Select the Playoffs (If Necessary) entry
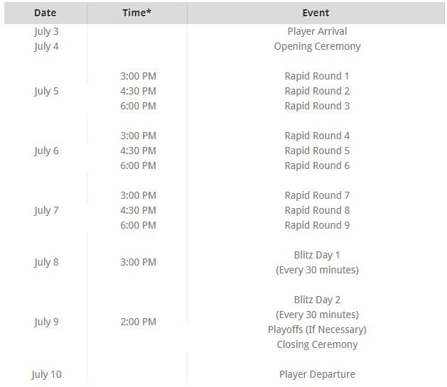 tap(317, 329)
